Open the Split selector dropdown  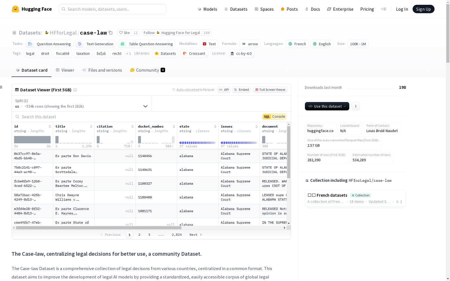point(81,103)
